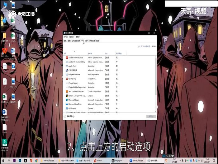
Task: Click the iTunes Mobile Device Helper row
Action: click(x=109, y=87)
